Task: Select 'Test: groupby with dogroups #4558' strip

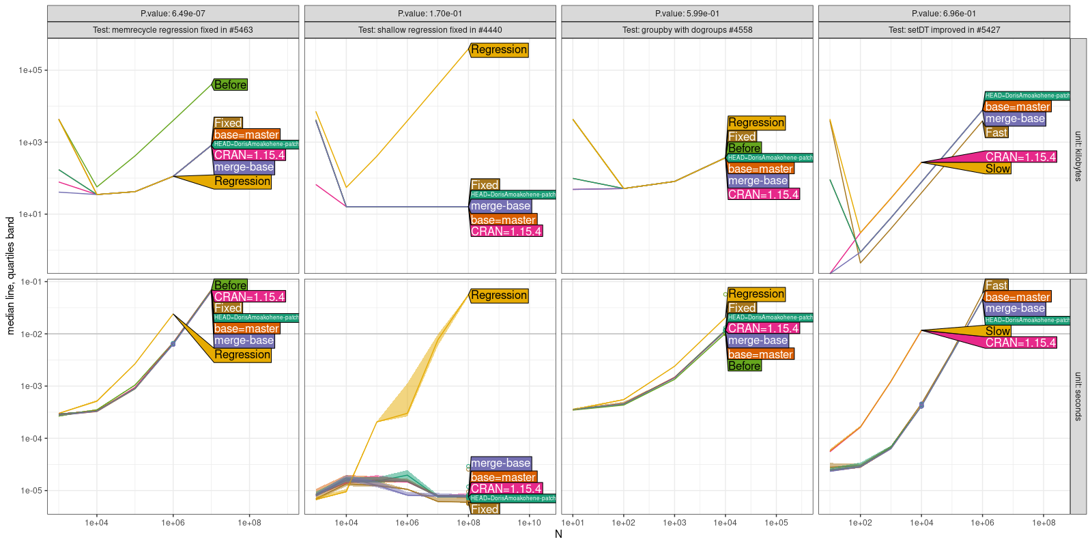Action: tap(687, 30)
